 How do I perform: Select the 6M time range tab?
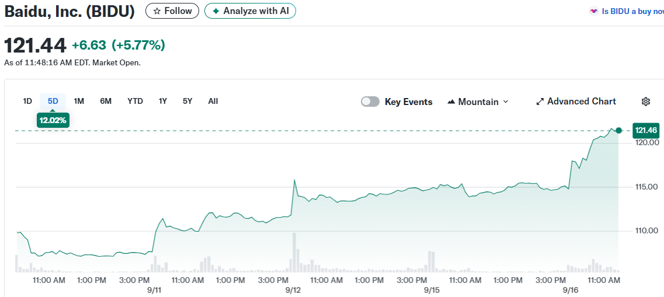(106, 101)
